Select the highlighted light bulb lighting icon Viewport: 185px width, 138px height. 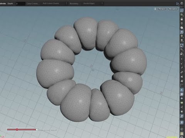pos(182,32)
